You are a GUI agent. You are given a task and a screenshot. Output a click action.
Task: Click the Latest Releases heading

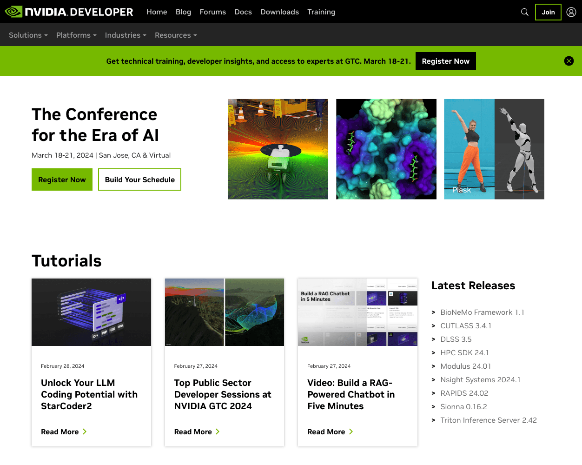pos(473,286)
